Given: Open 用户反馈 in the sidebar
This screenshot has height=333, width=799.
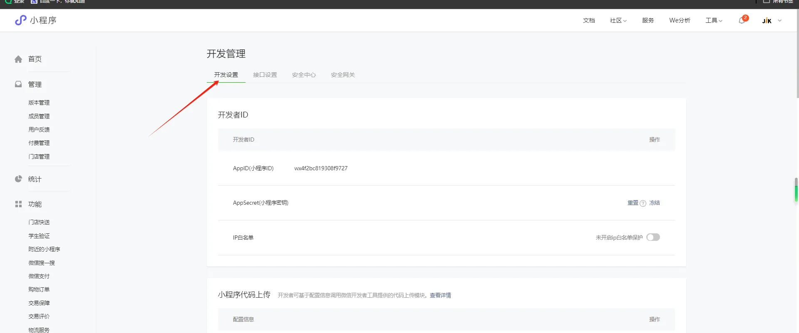Looking at the screenshot, I should (x=39, y=130).
